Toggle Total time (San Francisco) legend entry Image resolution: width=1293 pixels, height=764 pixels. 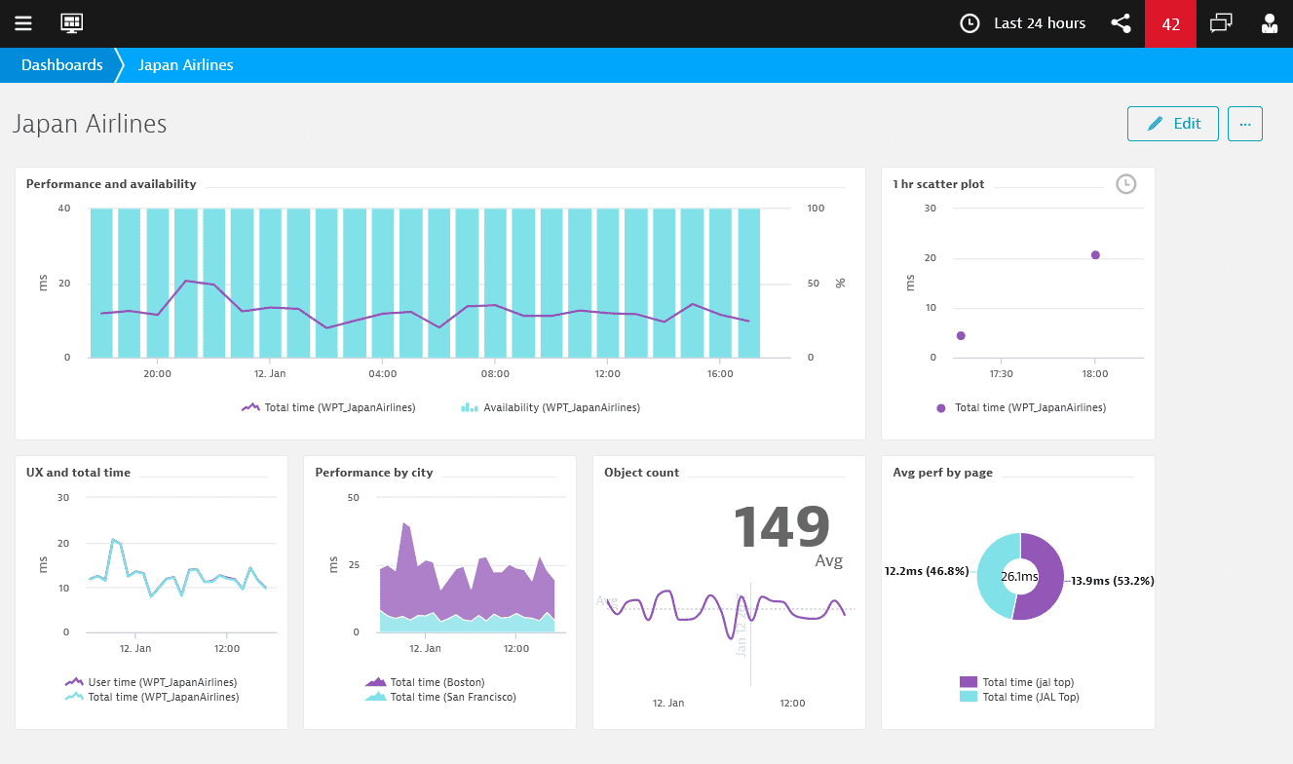pyautogui.click(x=440, y=697)
